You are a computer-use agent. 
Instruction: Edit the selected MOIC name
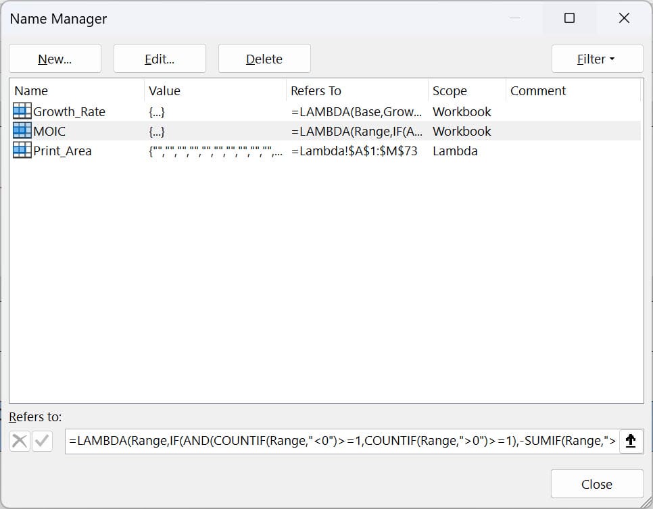click(160, 59)
